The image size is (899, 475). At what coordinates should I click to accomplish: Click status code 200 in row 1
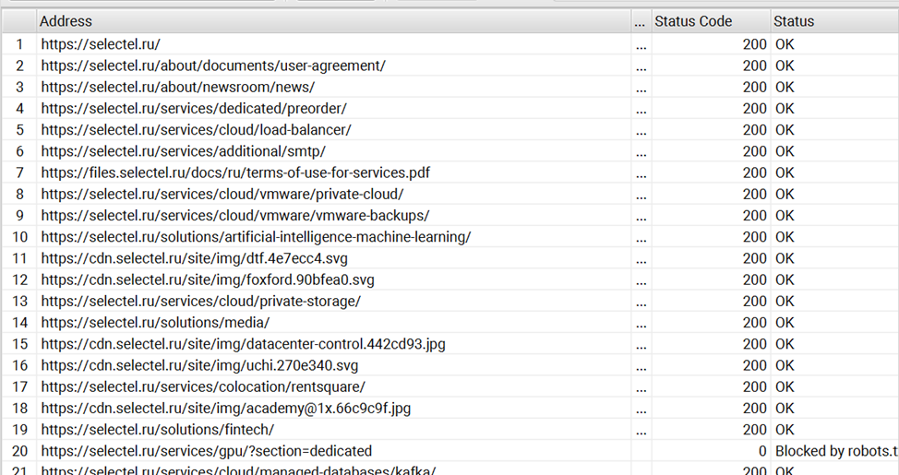tap(754, 44)
